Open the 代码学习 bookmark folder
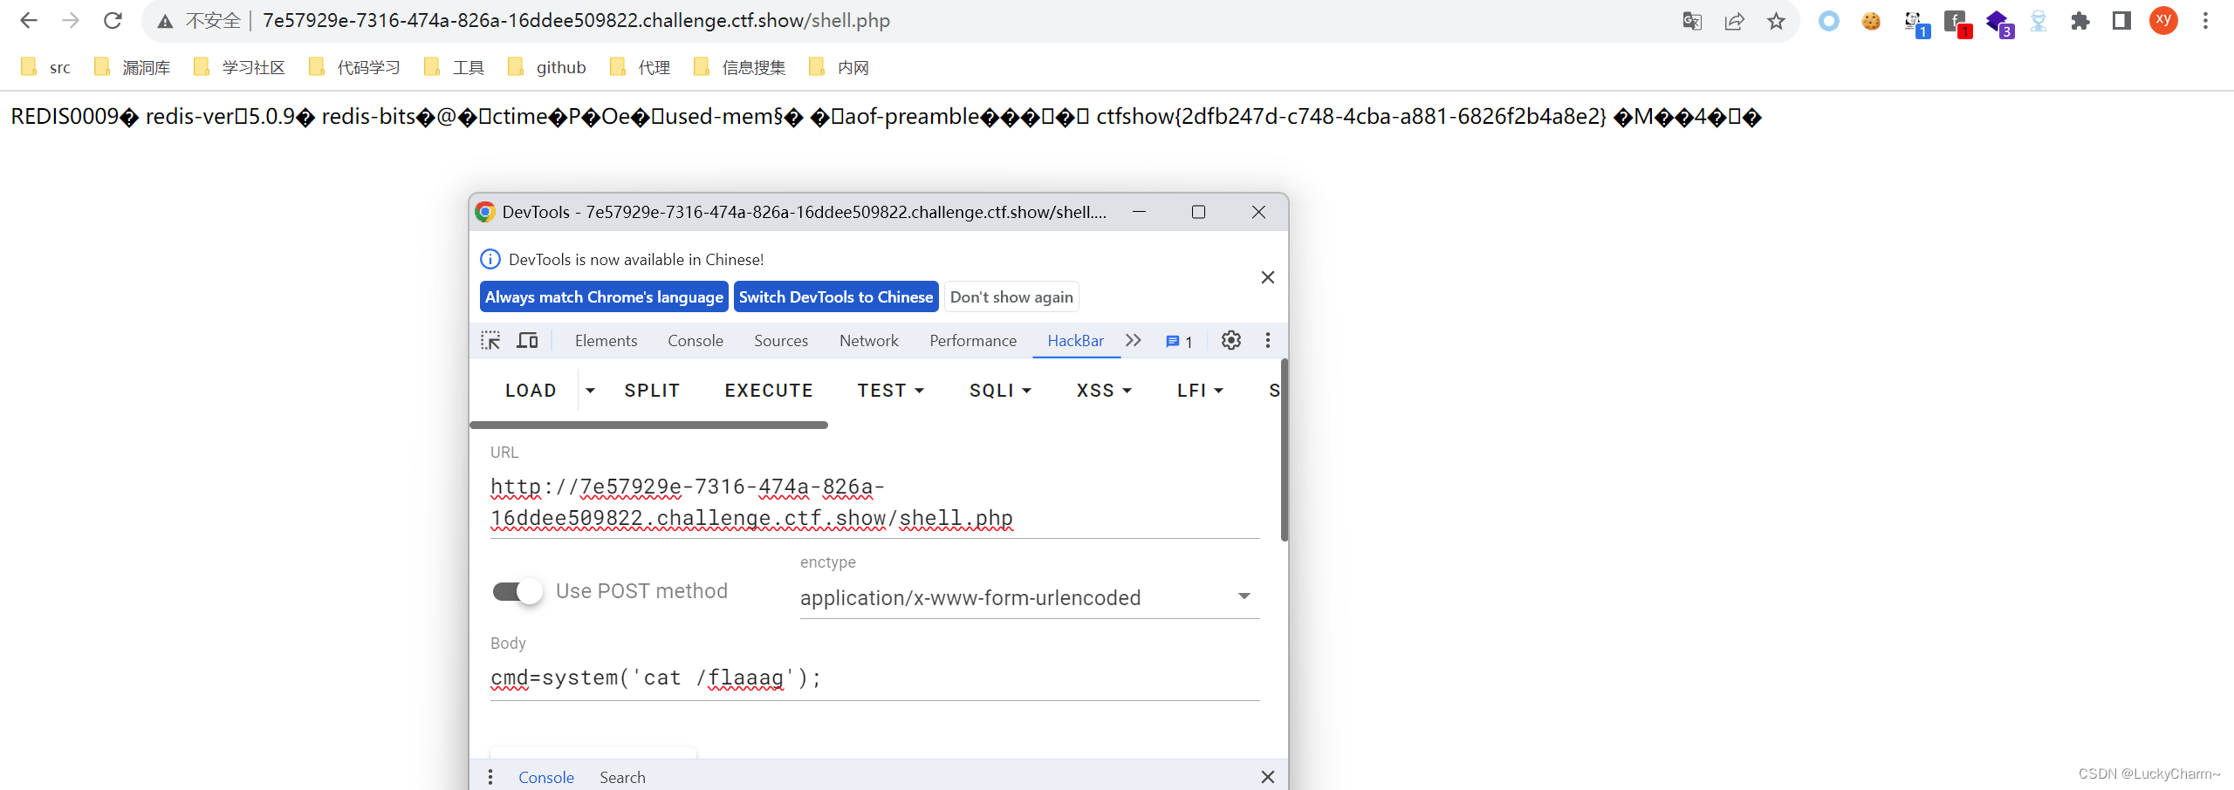The image size is (2234, 790). point(355,67)
